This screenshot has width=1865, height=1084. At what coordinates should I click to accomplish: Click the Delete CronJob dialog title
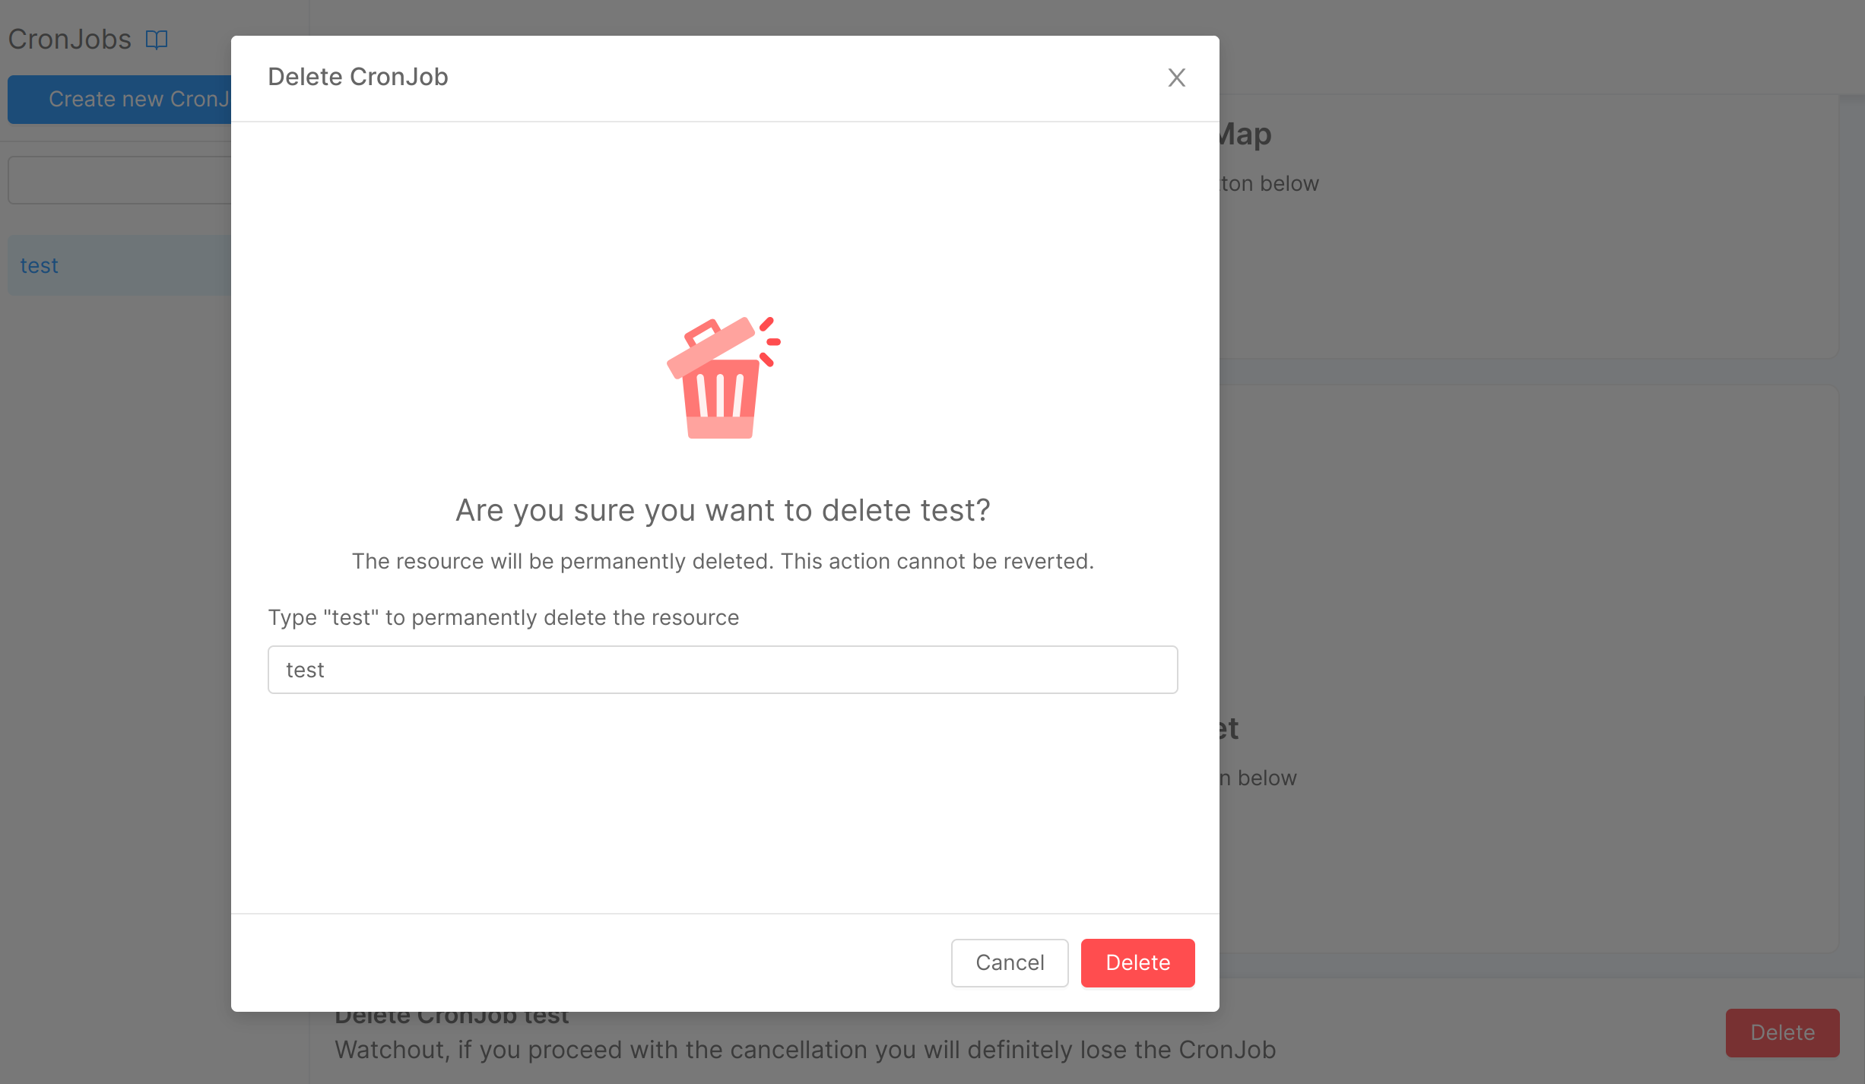tap(358, 77)
